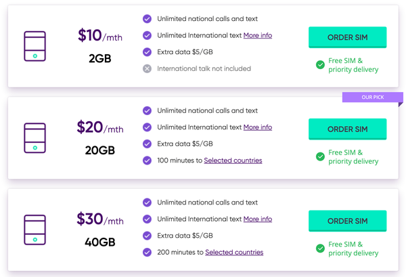The width and height of the screenshot is (406, 277).
Task: Open More info link on the $20 plan
Action: [258, 127]
